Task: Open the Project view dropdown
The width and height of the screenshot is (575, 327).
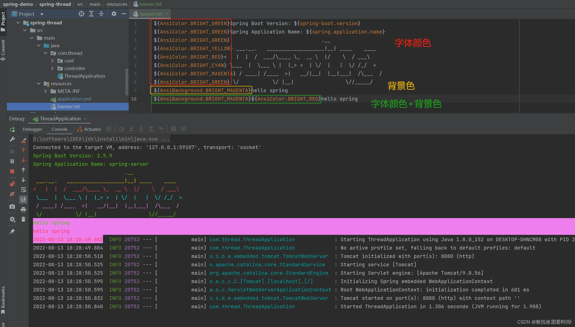Action: pos(42,14)
